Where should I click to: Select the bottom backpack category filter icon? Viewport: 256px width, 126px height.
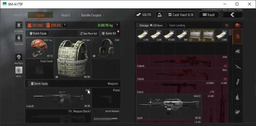click(x=238, y=112)
